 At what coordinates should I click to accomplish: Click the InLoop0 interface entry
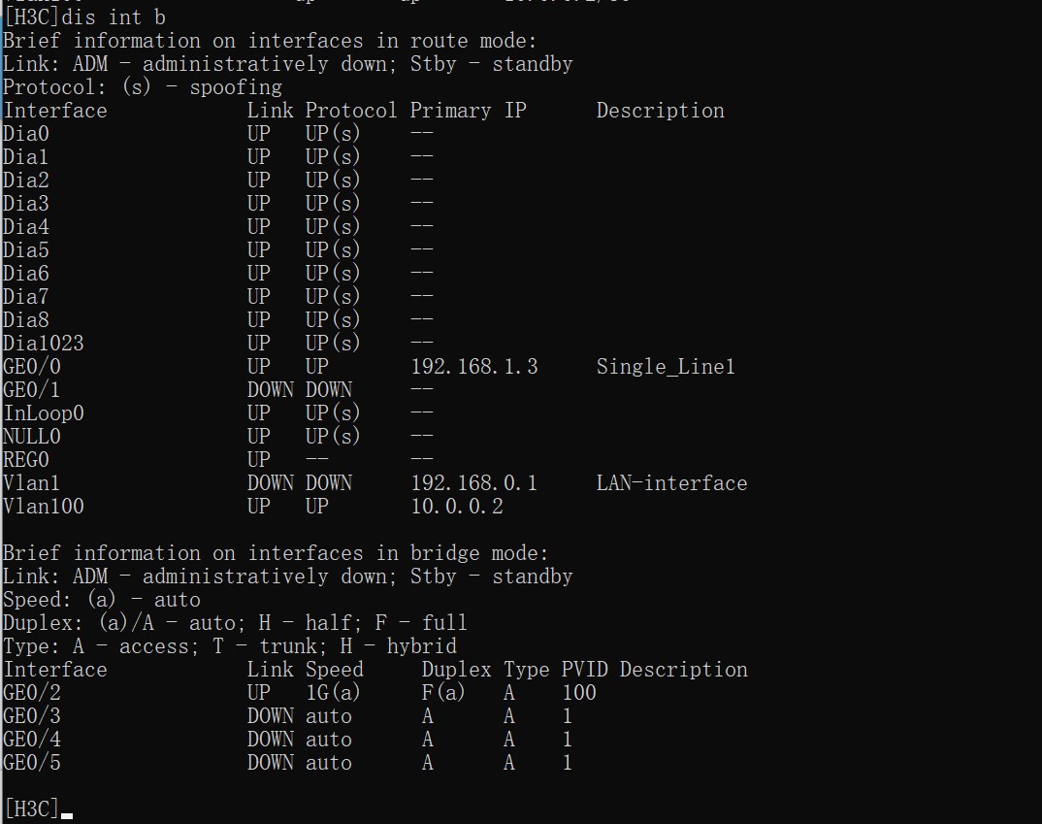coord(44,413)
